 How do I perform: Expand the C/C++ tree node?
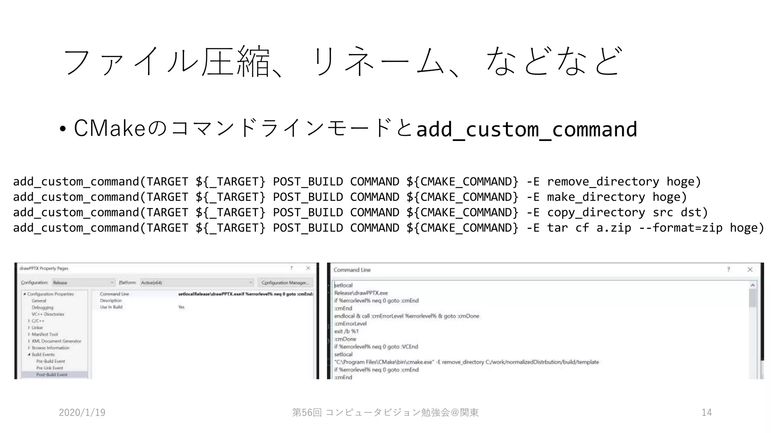click(x=29, y=321)
